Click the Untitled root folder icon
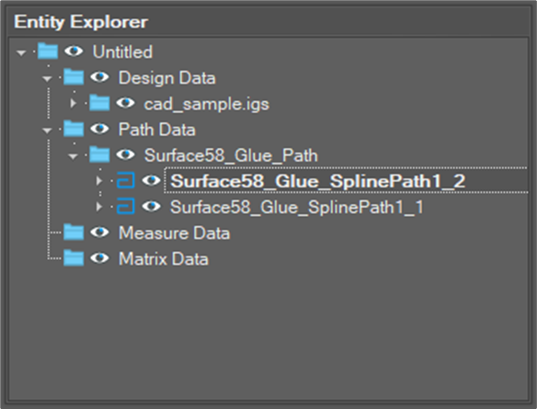The height and width of the screenshot is (409, 537). coord(48,51)
